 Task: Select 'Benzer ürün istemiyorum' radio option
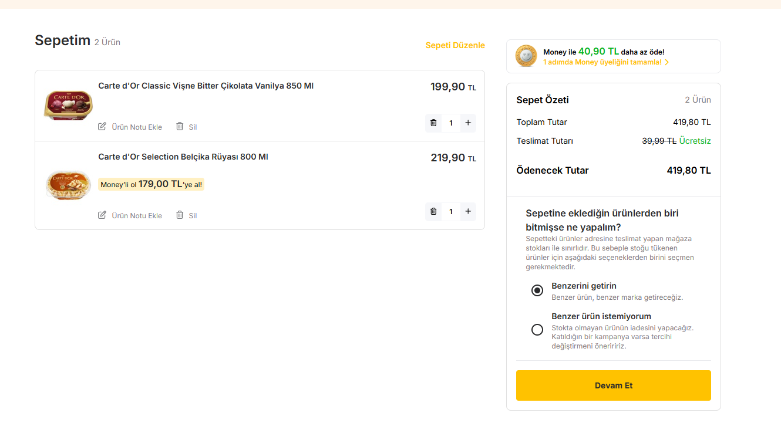[537, 330]
